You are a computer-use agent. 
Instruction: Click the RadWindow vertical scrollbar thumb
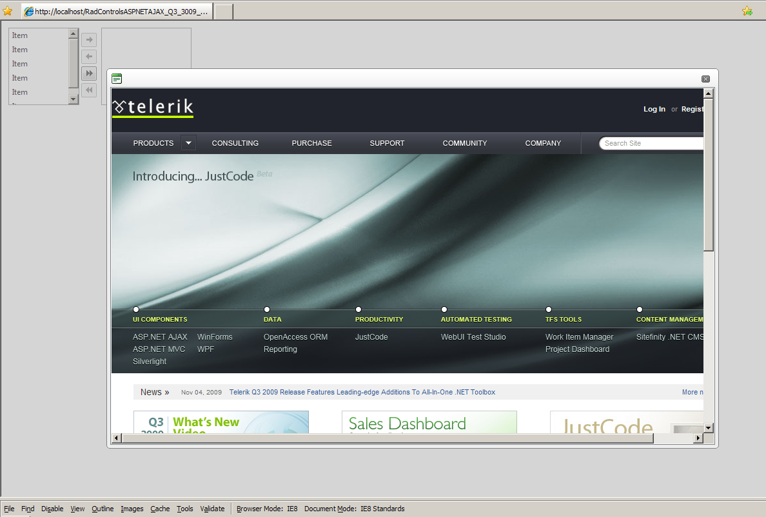point(709,175)
